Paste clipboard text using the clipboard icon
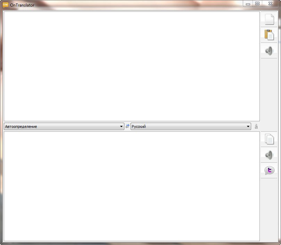Image resolution: width=281 pixels, height=245 pixels. point(269,35)
